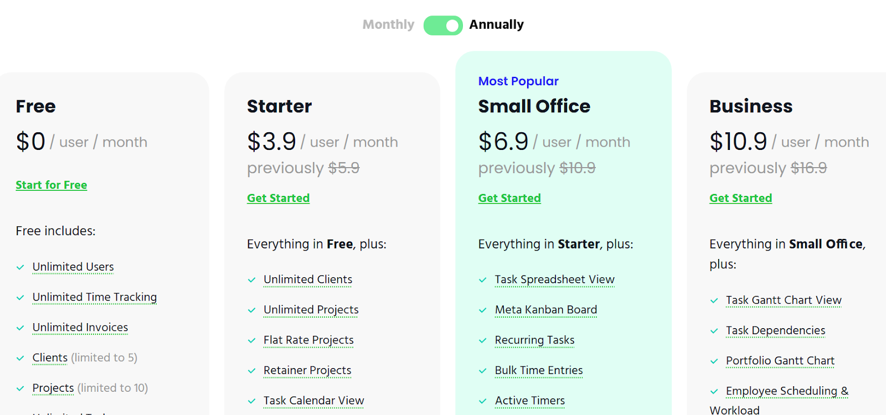Click checkmark icon beside Task Gantt Chart View

714,300
